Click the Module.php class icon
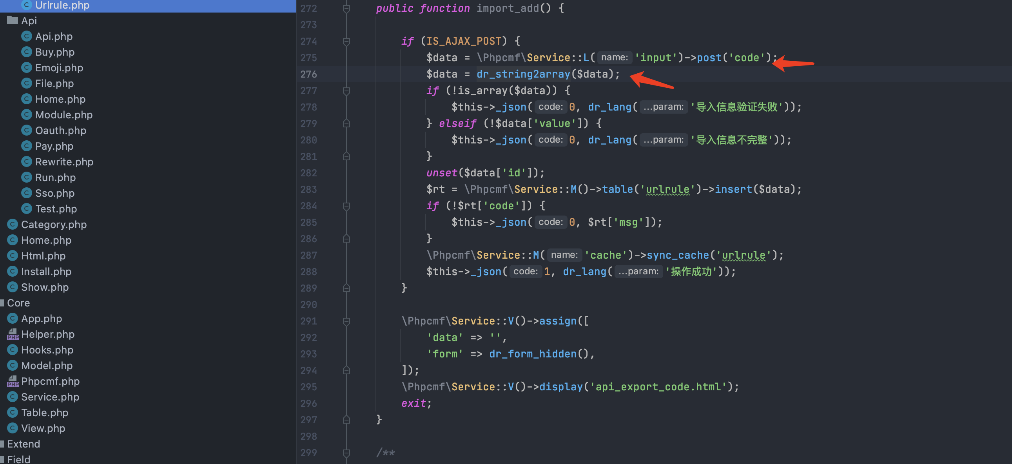 [x=26, y=115]
